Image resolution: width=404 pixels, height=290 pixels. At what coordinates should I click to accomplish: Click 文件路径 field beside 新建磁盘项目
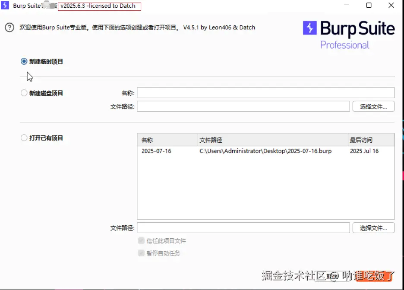[243, 106]
